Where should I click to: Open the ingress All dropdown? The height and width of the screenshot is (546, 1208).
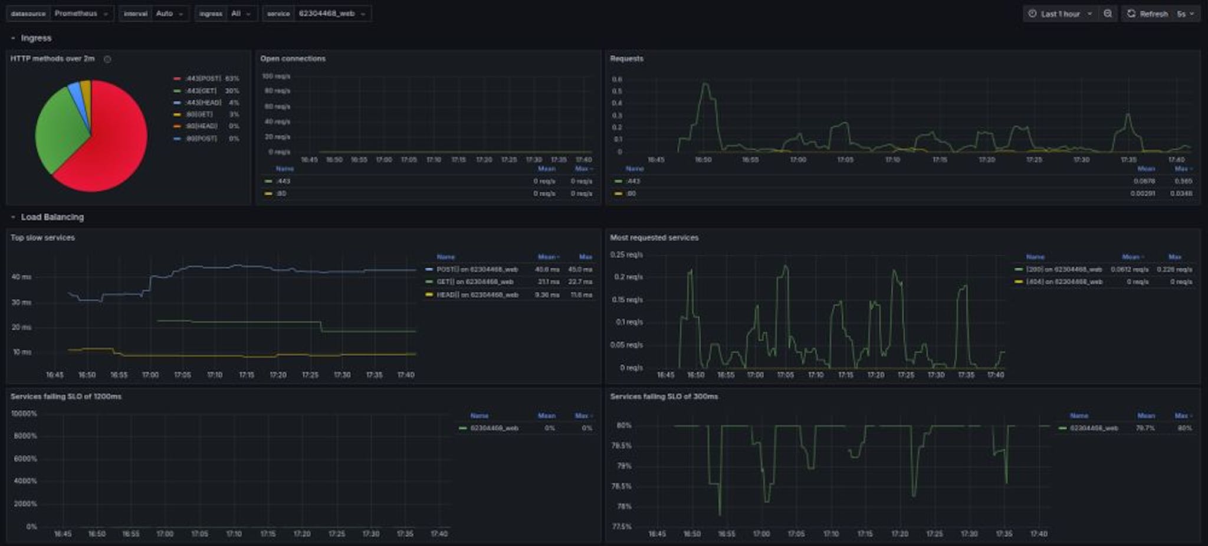241,14
